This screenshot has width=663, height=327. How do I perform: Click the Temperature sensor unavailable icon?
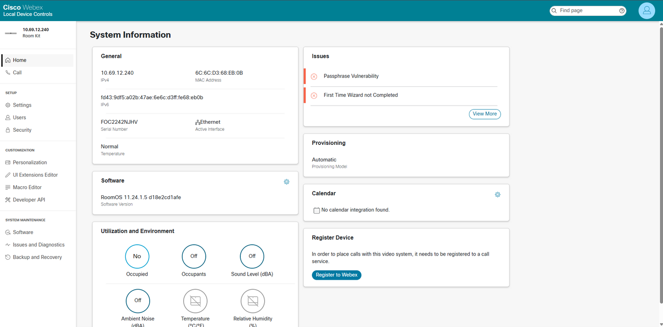click(x=195, y=301)
